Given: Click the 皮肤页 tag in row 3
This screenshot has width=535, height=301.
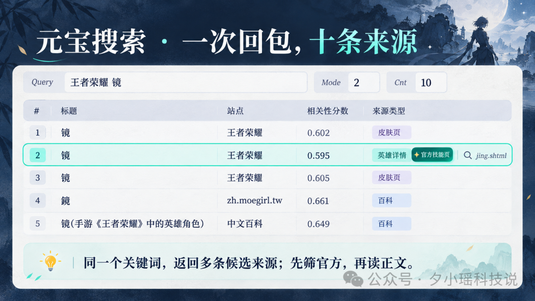Looking at the screenshot, I should pyautogui.click(x=391, y=178).
